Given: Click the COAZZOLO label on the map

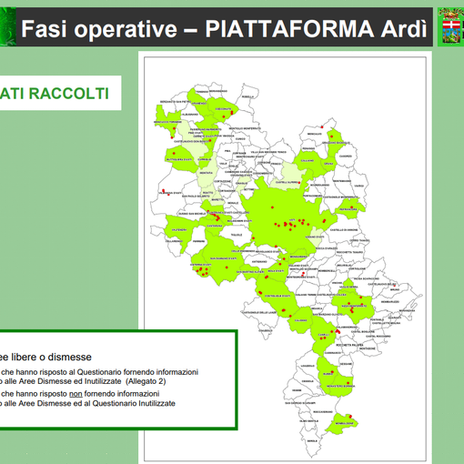Looking at the screenshot, I should coord(265,330).
